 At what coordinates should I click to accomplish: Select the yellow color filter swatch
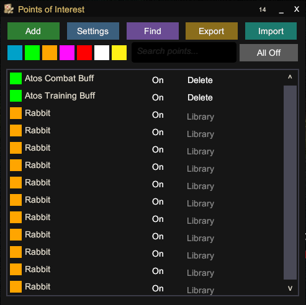pos(119,53)
